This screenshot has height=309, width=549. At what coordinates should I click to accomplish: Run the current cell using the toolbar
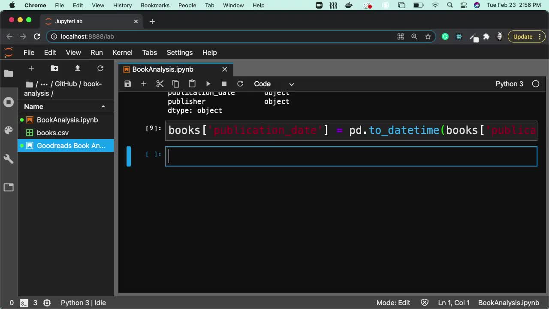(208, 84)
